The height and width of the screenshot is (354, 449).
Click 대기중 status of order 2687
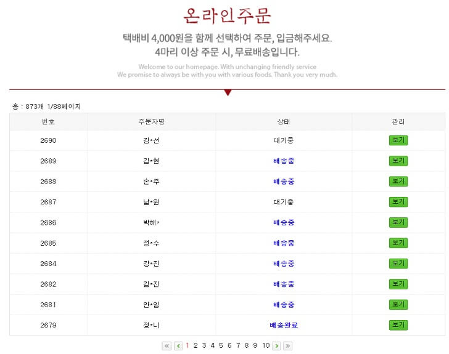284,202
